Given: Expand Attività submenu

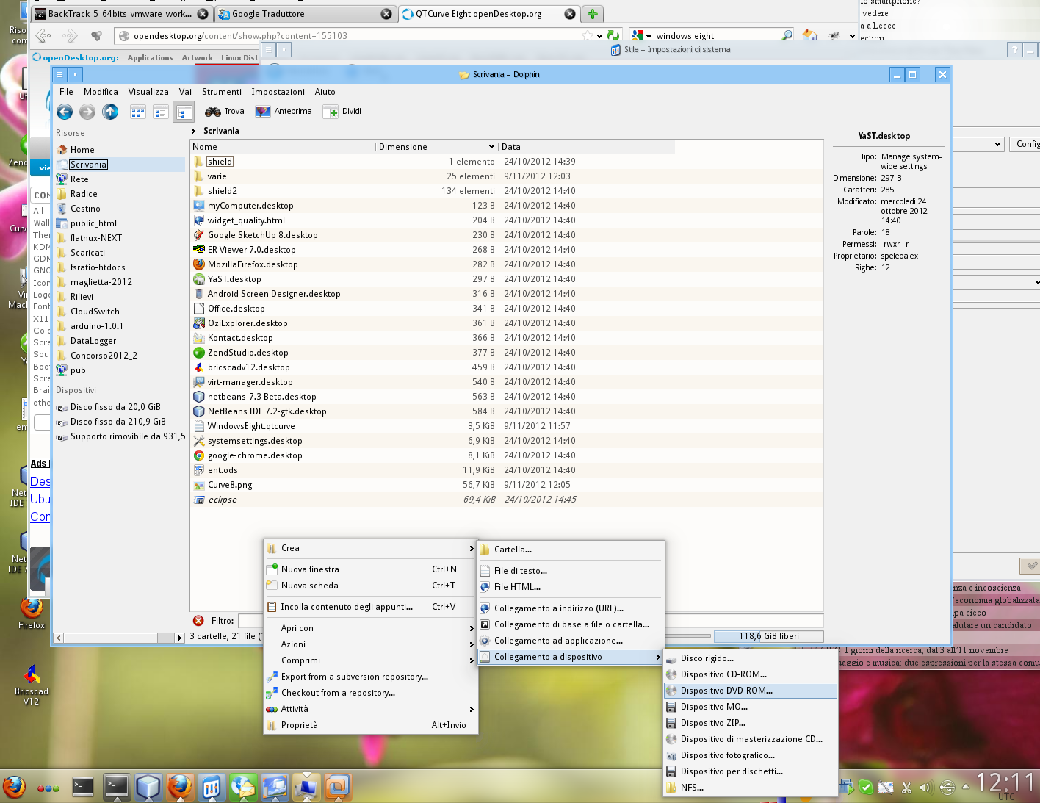Looking at the screenshot, I should [371, 709].
